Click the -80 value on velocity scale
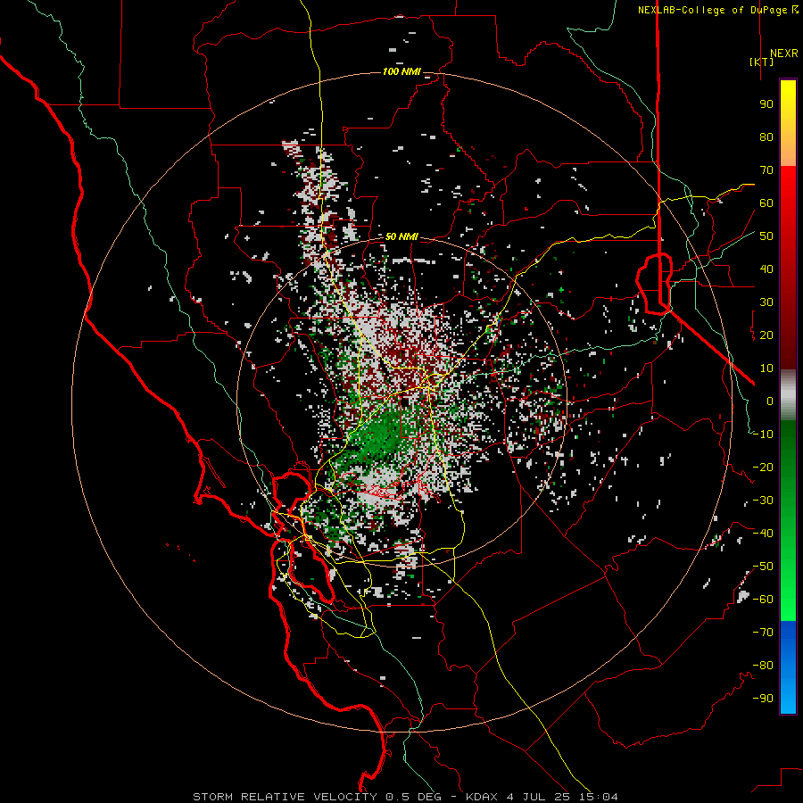803x803 pixels. (763, 666)
